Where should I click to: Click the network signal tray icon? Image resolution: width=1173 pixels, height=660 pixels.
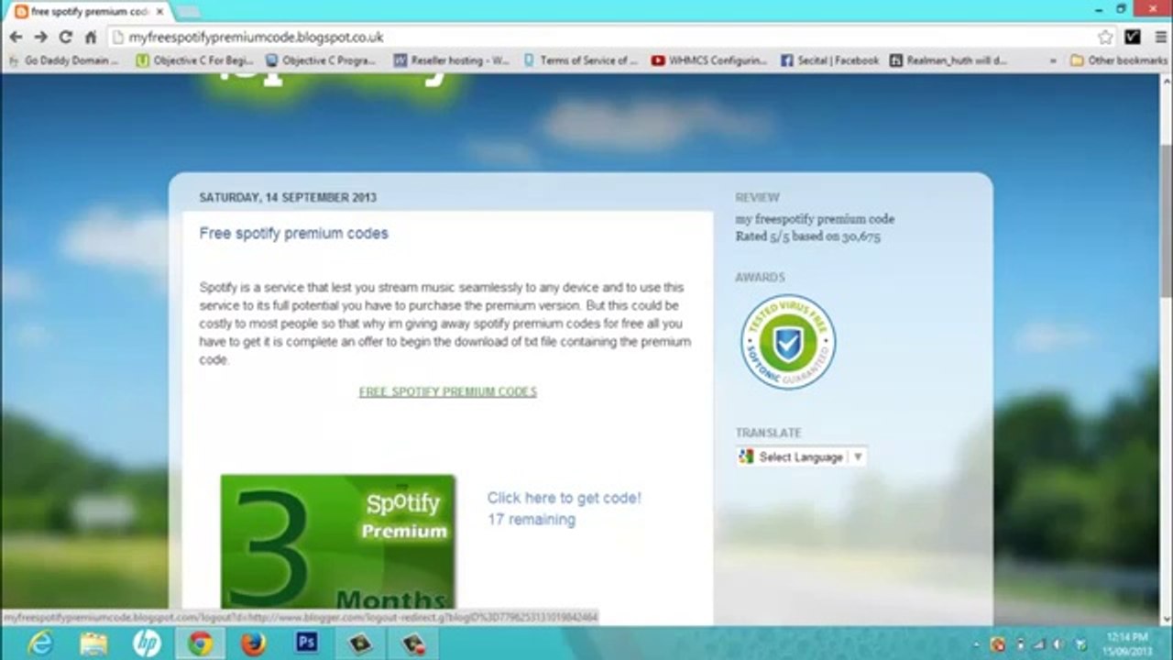coord(1040,644)
